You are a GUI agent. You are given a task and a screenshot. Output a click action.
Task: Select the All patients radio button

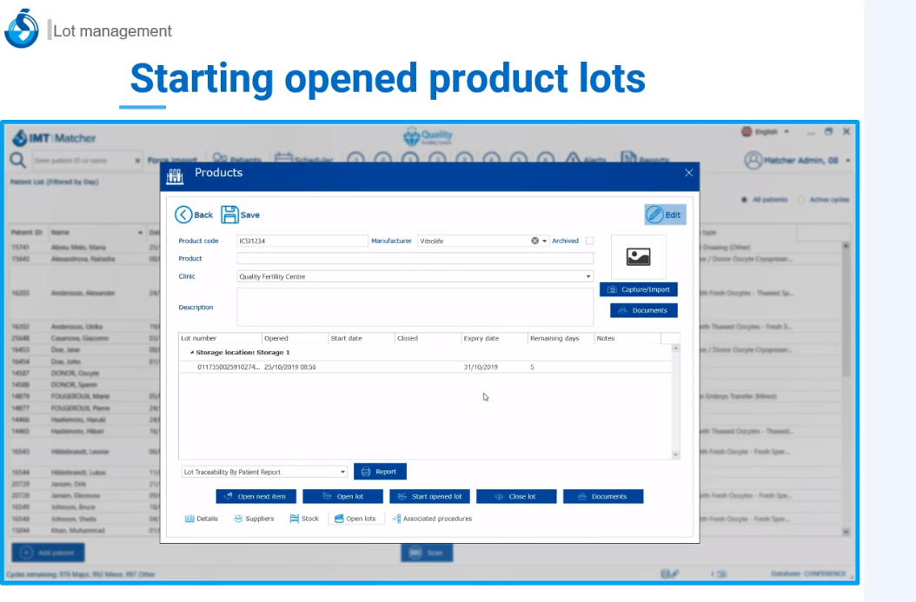(745, 200)
